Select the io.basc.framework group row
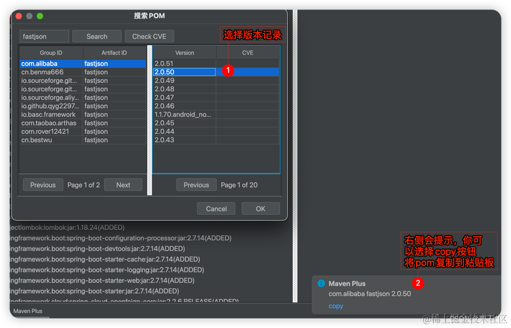511x328 pixels. click(83, 114)
